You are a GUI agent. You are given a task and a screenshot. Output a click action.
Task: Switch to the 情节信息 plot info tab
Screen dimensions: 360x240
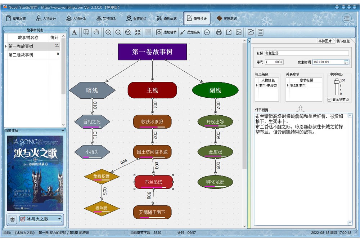coord(343,41)
